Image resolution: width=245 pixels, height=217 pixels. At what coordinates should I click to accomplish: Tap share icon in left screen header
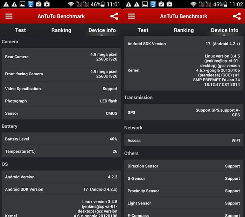[114, 16]
